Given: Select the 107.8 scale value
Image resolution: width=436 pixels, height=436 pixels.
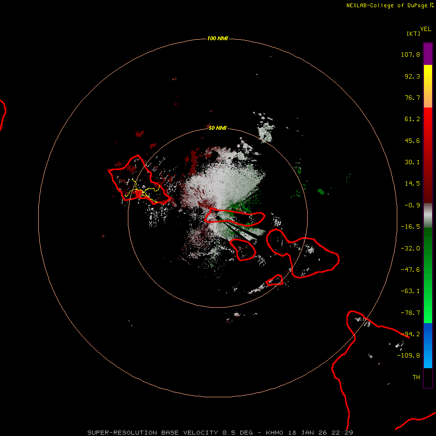Looking at the screenshot, I should tap(410, 54).
